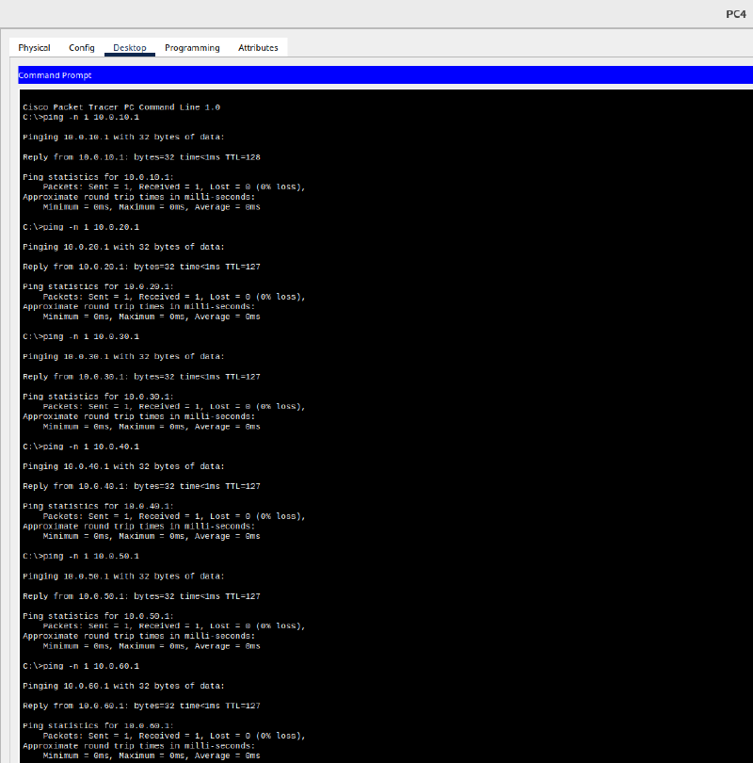Screen dimensions: 753x763
Task: Click 'Ping statistics for 10.0.50.1' line
Action: (x=98, y=616)
